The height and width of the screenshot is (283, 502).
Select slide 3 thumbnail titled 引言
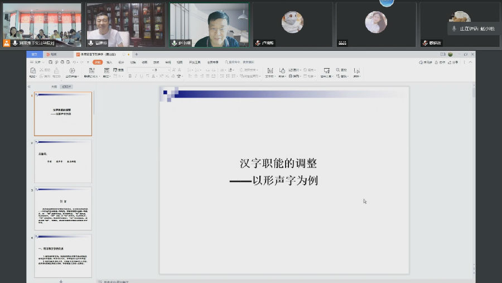(63, 208)
